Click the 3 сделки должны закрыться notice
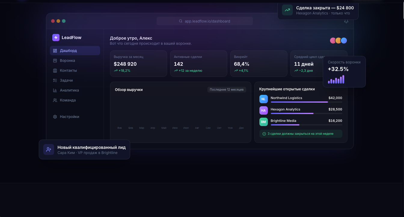The width and height of the screenshot is (404, 217). point(301,134)
